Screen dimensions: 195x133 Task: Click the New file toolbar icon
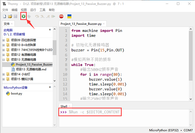4,17
